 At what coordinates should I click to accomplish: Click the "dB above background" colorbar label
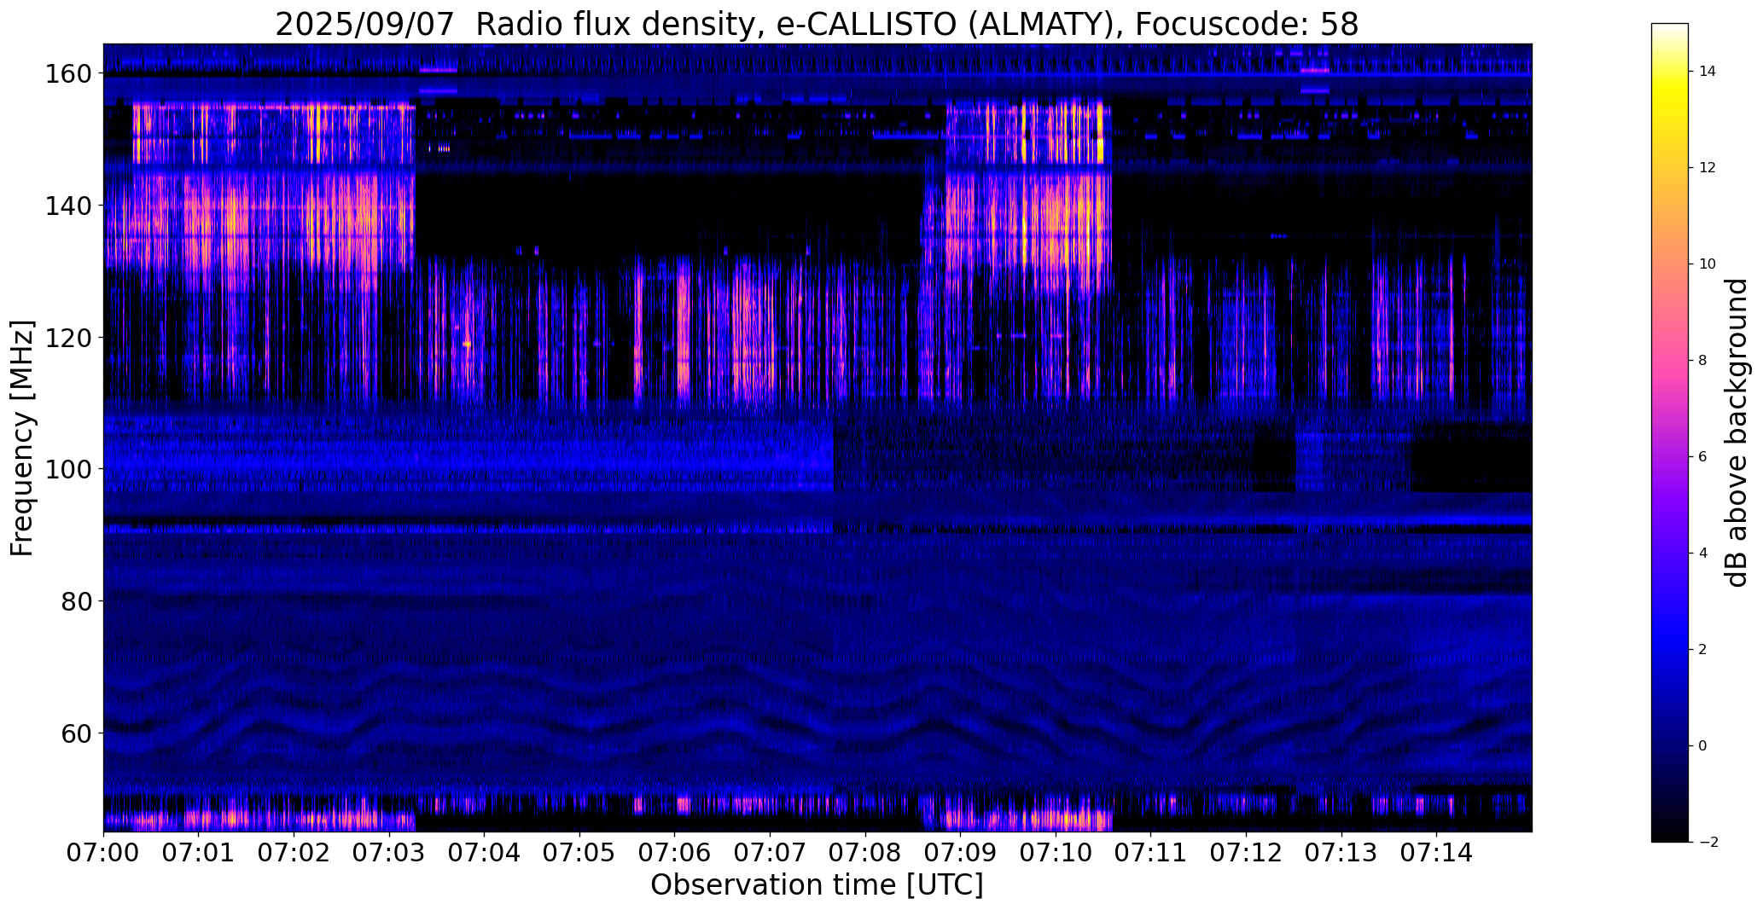[1736, 432]
